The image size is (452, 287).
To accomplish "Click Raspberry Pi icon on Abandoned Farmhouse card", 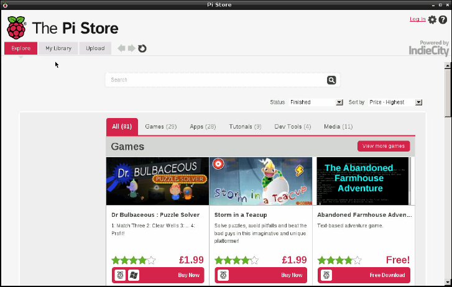I will (326, 275).
